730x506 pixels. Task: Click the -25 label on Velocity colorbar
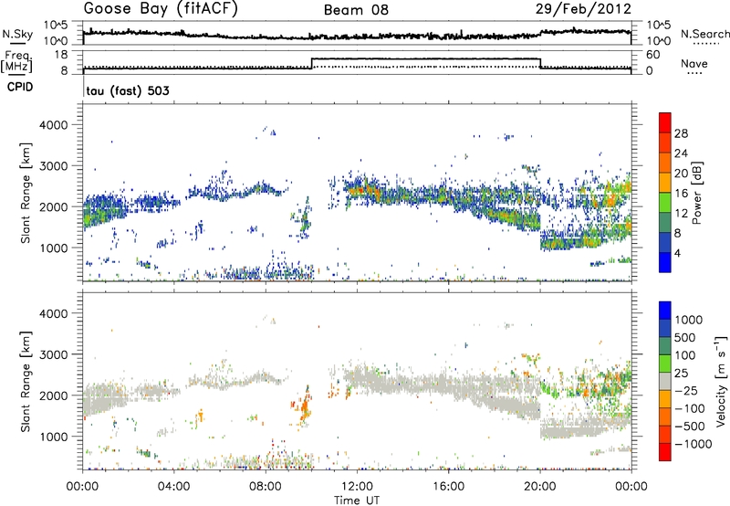(x=687, y=391)
